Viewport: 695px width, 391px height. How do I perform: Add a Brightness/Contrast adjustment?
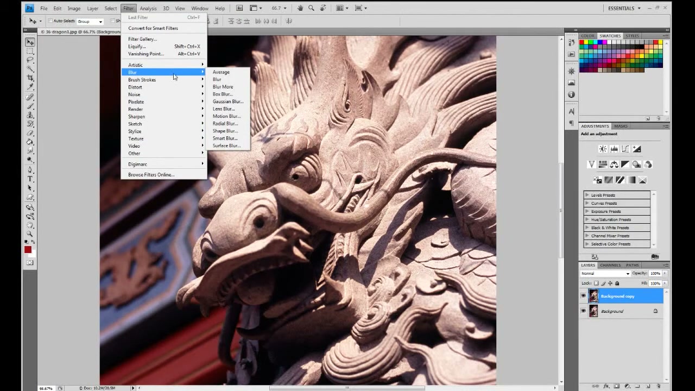603,149
